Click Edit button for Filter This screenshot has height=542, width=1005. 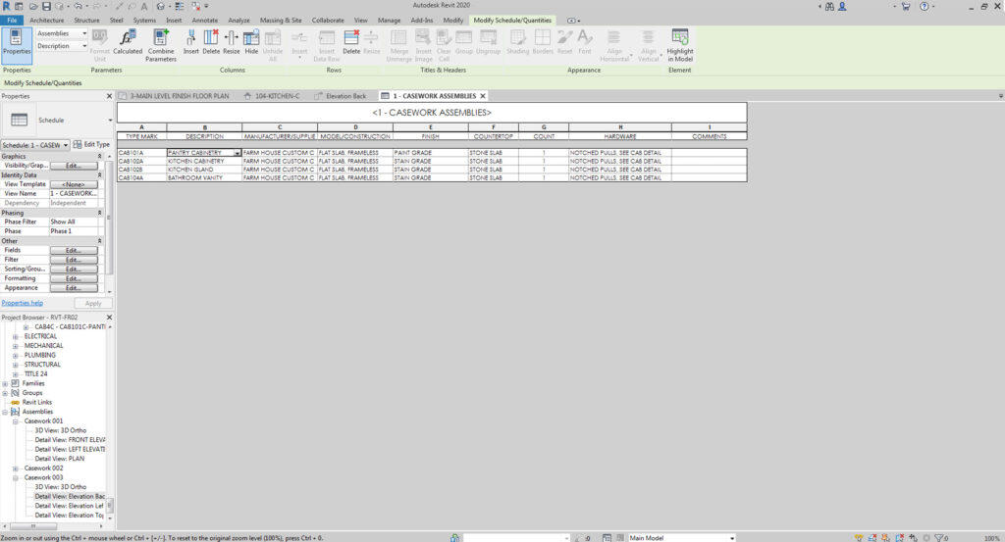click(74, 260)
